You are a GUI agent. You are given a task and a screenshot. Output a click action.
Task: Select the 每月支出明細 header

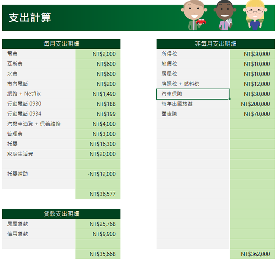tap(61, 44)
